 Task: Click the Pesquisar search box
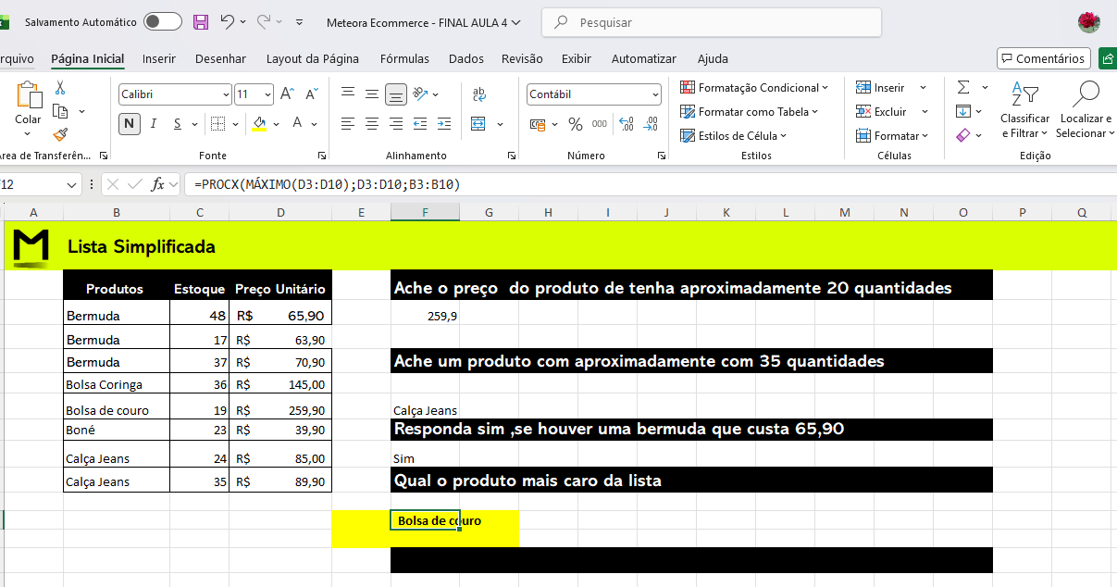[711, 22]
